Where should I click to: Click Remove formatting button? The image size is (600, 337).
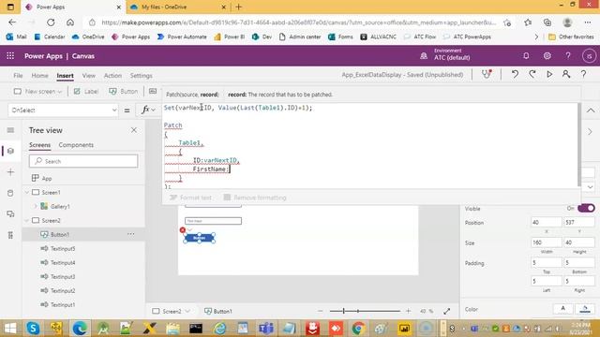[255, 198]
